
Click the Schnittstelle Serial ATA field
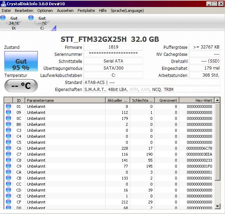coord(113,61)
